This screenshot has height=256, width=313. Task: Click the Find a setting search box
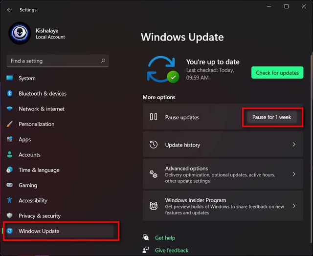[x=58, y=61]
